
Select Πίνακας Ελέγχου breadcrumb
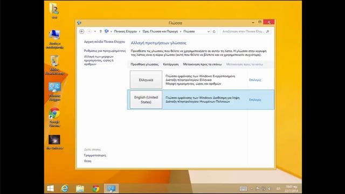pos(125,31)
